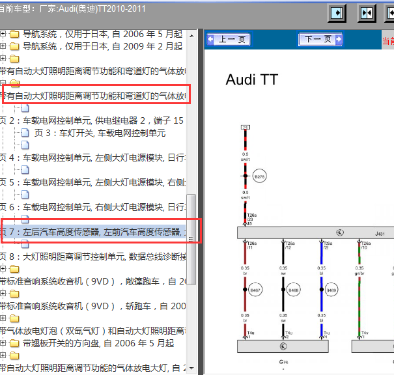Click the tree scrollbar up arrow
The width and height of the screenshot is (394, 375).
point(191,36)
